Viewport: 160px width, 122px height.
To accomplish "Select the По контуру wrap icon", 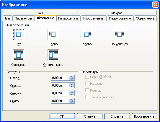I will coord(119,35).
